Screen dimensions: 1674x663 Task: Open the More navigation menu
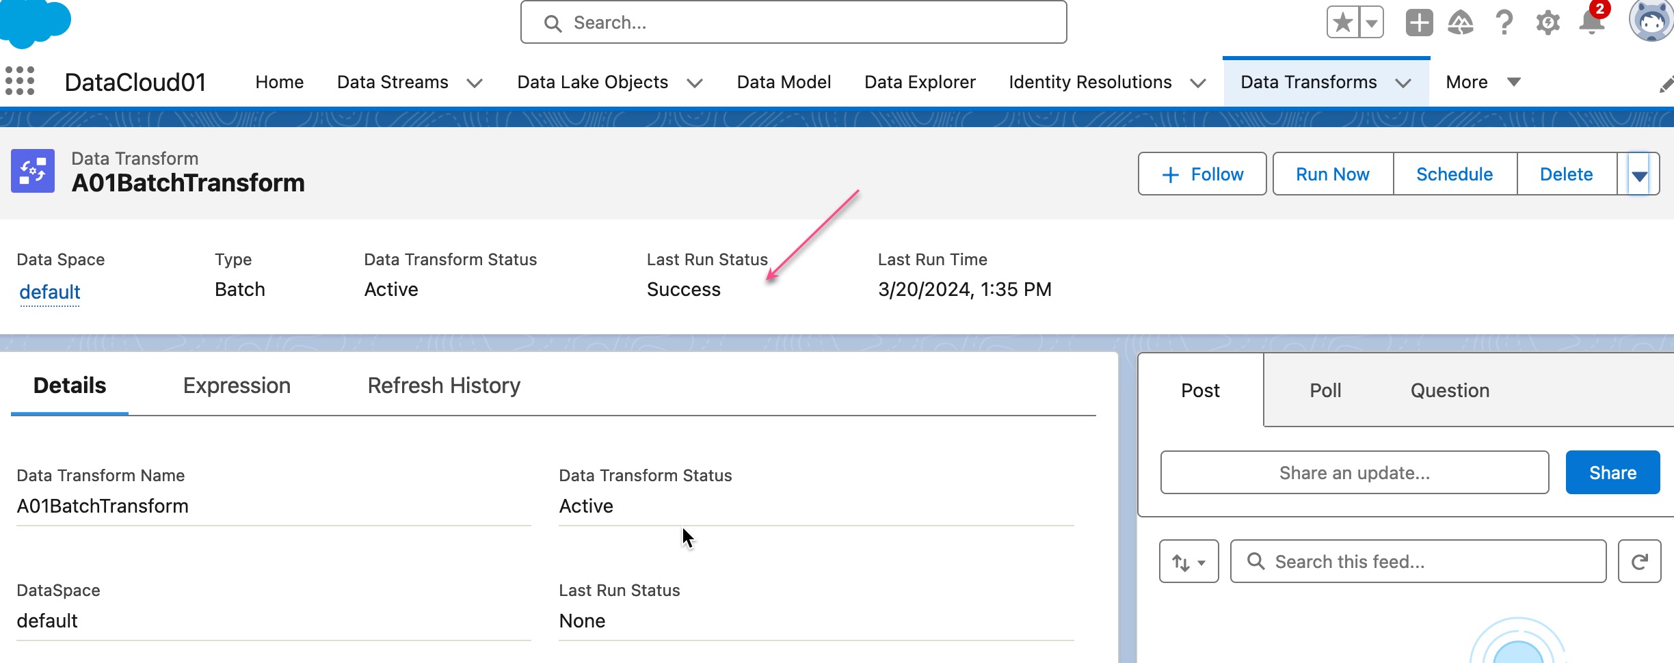coord(1483,82)
